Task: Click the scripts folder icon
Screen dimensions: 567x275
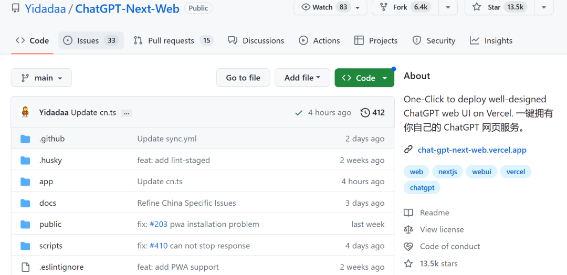Action: point(25,246)
